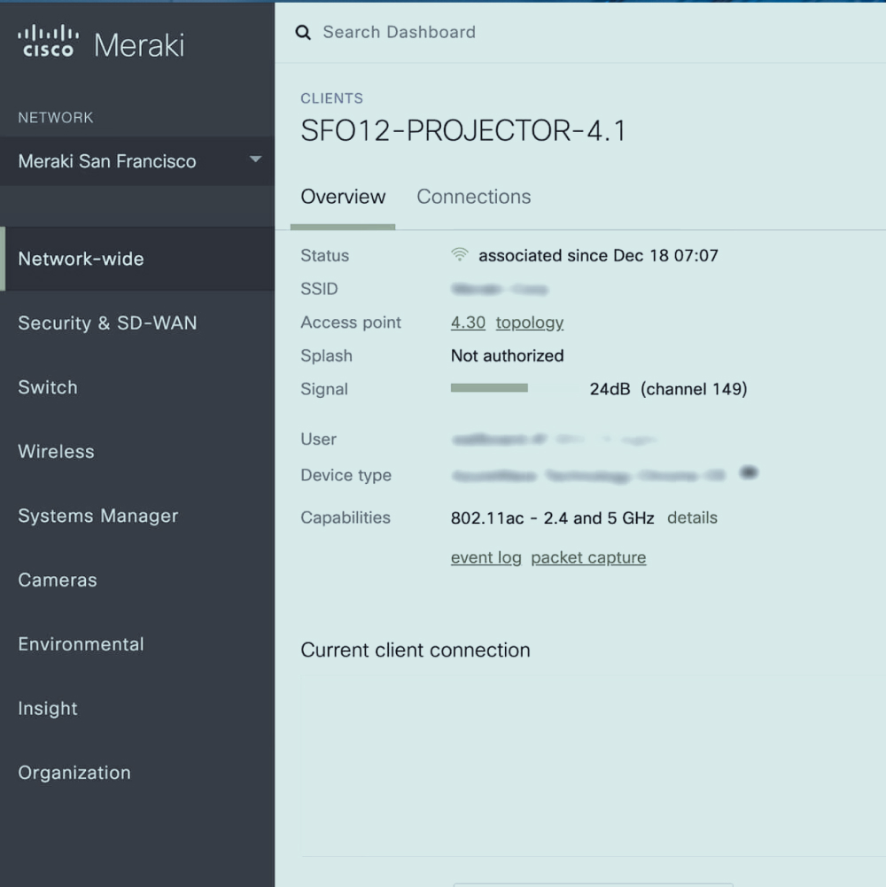Click the blurred User value
886x887 pixels.
click(x=554, y=439)
